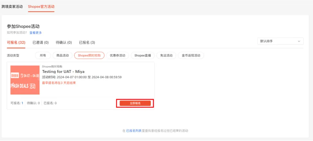
Task: Click the 待确认: 0 count in card
Action: coord(33,103)
